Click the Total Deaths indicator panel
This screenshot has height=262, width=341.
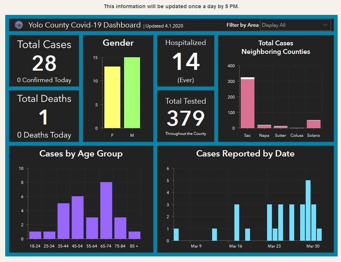click(x=44, y=116)
